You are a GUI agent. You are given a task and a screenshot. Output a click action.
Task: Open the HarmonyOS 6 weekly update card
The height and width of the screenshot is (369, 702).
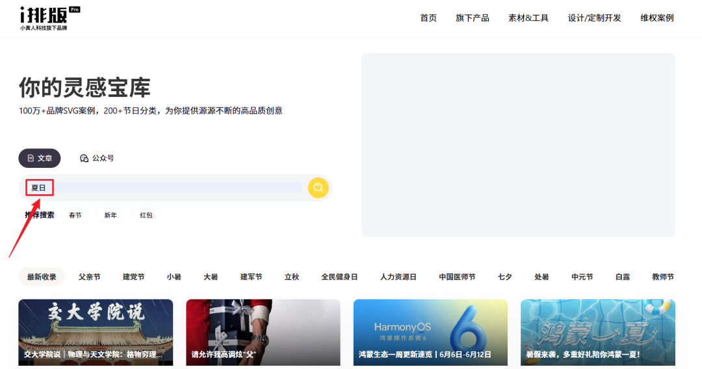(431, 333)
